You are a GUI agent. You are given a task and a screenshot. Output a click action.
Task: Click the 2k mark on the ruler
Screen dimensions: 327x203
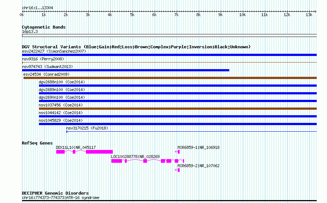click(x=66, y=15)
